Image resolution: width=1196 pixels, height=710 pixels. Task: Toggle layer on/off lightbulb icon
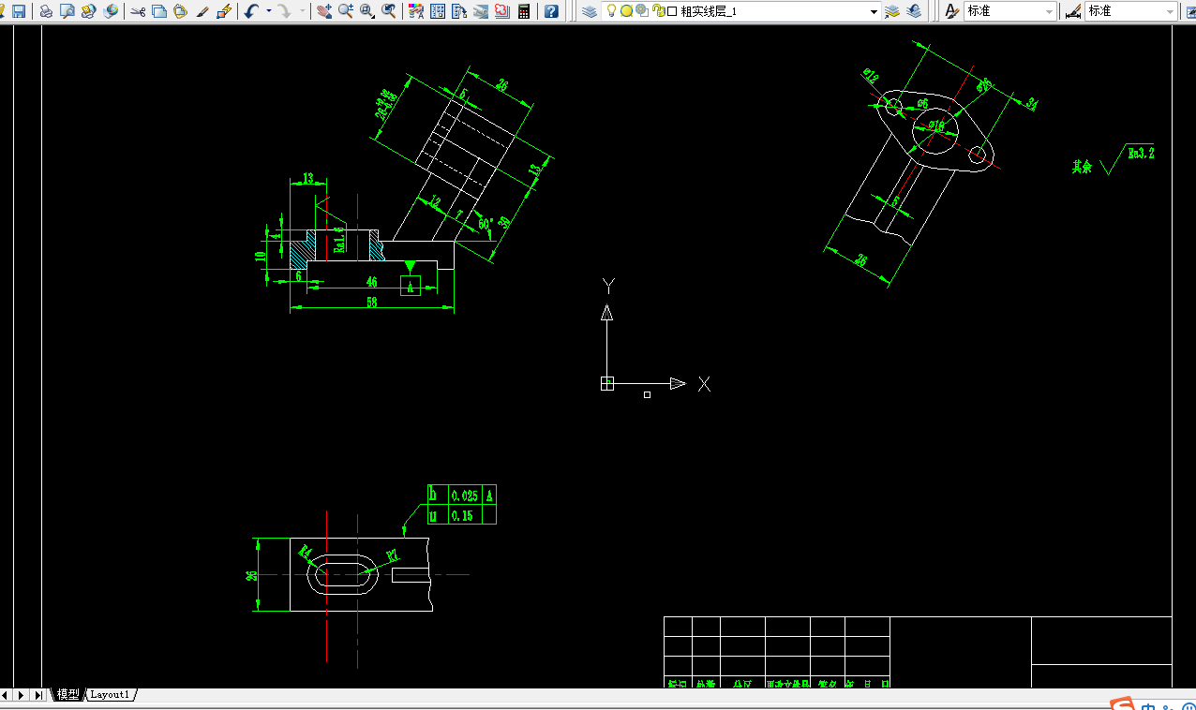click(x=612, y=11)
